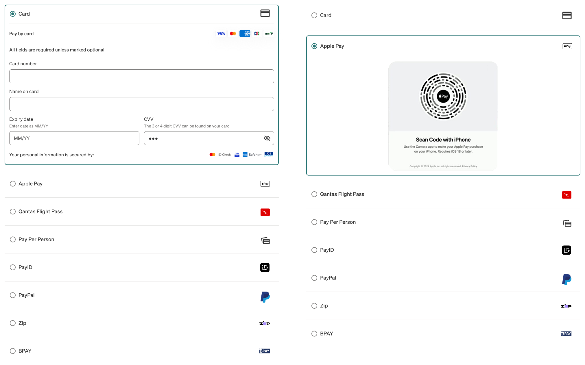Click the Zip logo in right panel
Image resolution: width=585 pixels, height=365 pixels.
[x=566, y=306]
